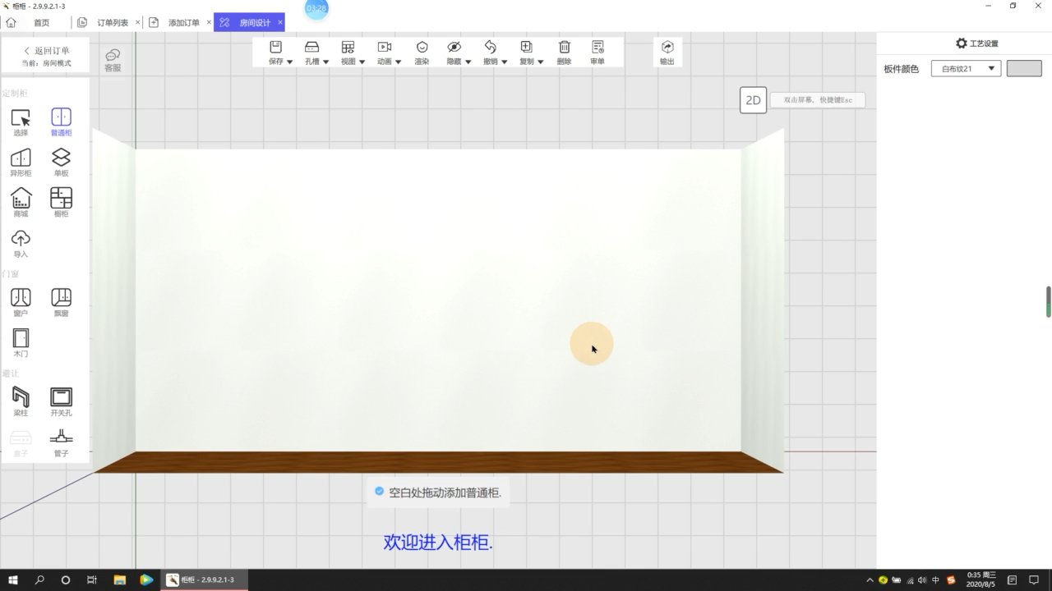Click the 盒子 box tool
Screen dimensions: 1052x591
pos(21,442)
